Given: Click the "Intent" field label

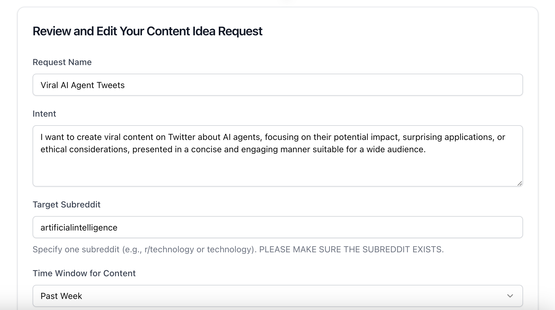Looking at the screenshot, I should tap(44, 114).
